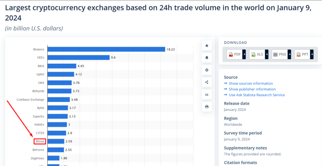
Task: Expand the PNG download plus button
Action: [289, 55]
